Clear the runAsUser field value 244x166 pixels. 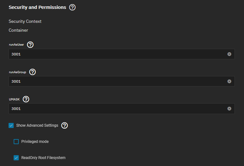[x=229, y=54]
